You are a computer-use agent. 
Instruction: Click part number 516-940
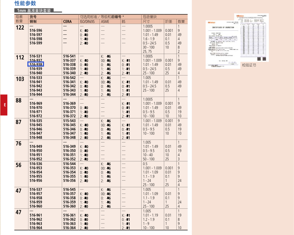(36, 73)
